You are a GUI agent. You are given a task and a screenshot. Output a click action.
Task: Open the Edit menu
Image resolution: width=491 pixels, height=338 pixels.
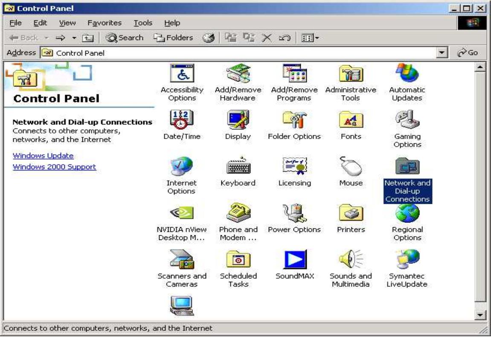click(x=40, y=23)
